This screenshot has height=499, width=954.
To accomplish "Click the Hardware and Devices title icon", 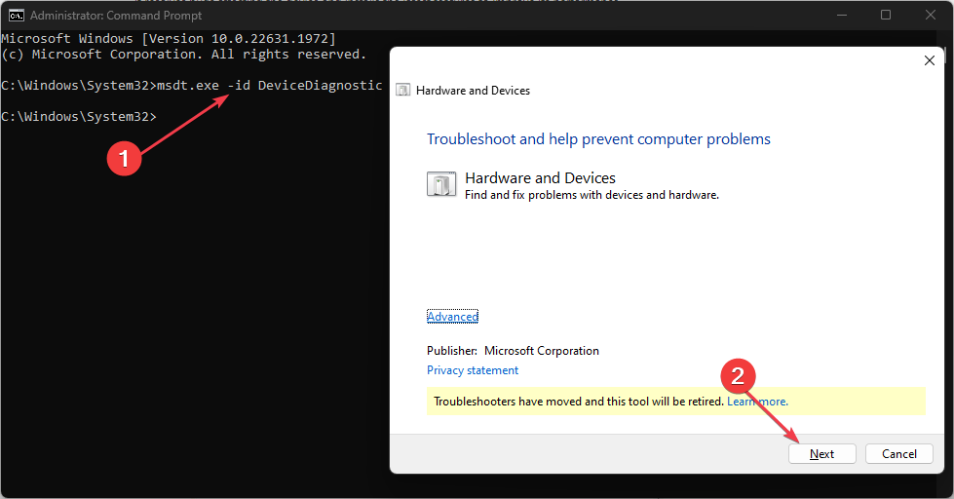I will 402,90.
